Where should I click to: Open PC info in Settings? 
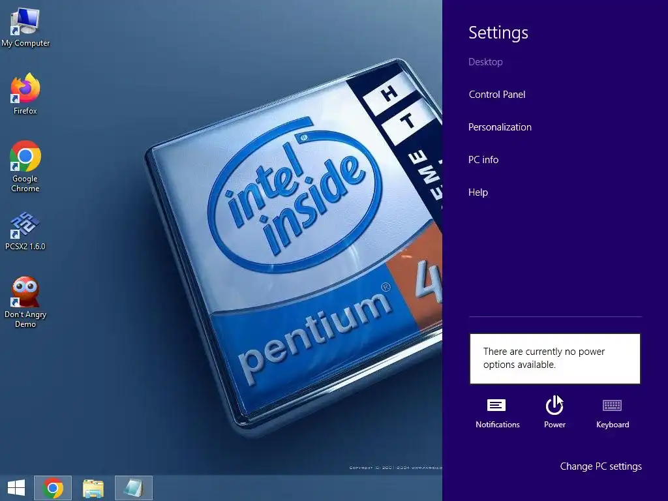point(483,160)
